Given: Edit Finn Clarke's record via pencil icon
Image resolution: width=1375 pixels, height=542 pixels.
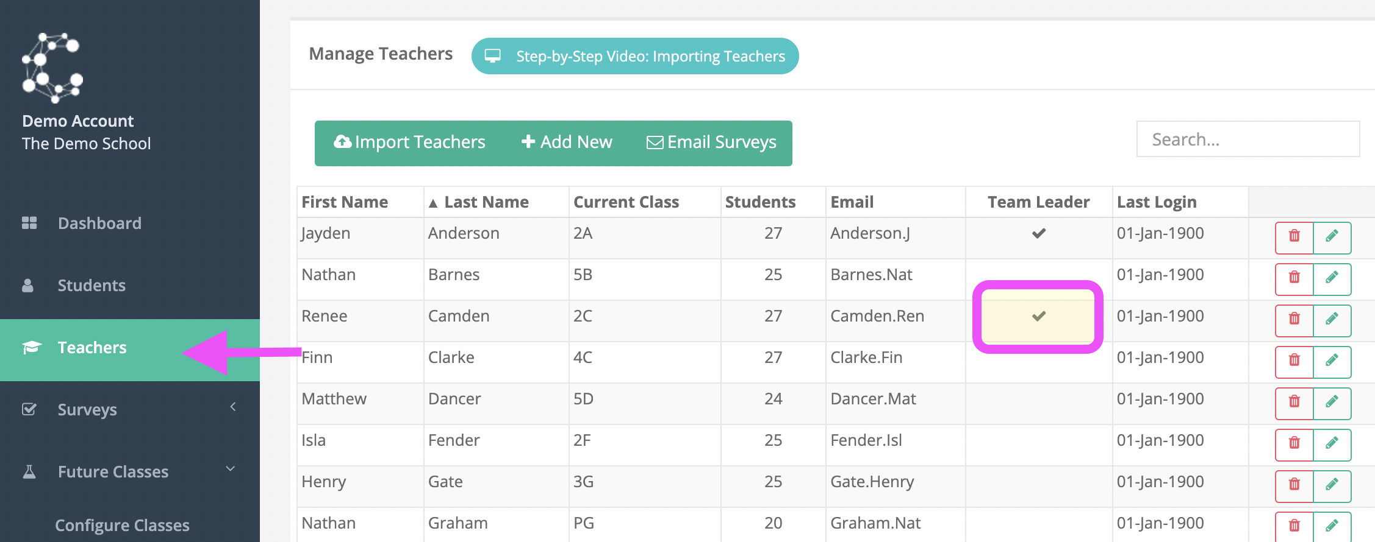Looking at the screenshot, I should (x=1332, y=362).
